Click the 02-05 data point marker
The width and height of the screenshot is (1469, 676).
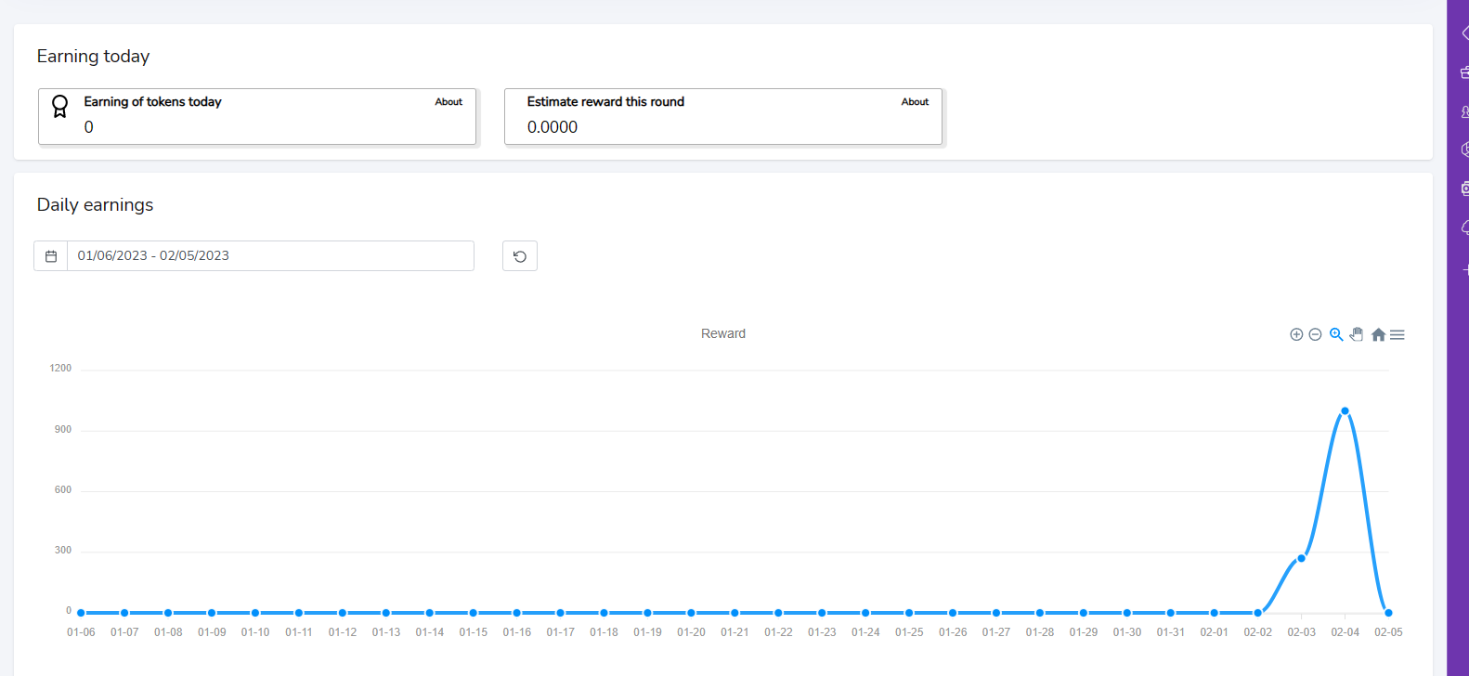(1388, 613)
